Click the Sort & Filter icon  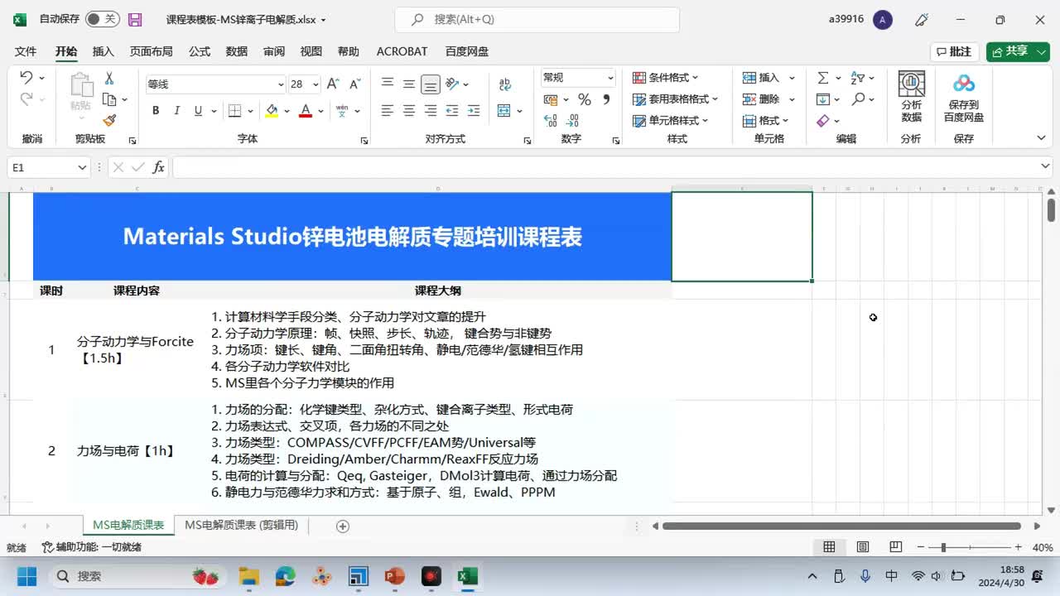[858, 78]
